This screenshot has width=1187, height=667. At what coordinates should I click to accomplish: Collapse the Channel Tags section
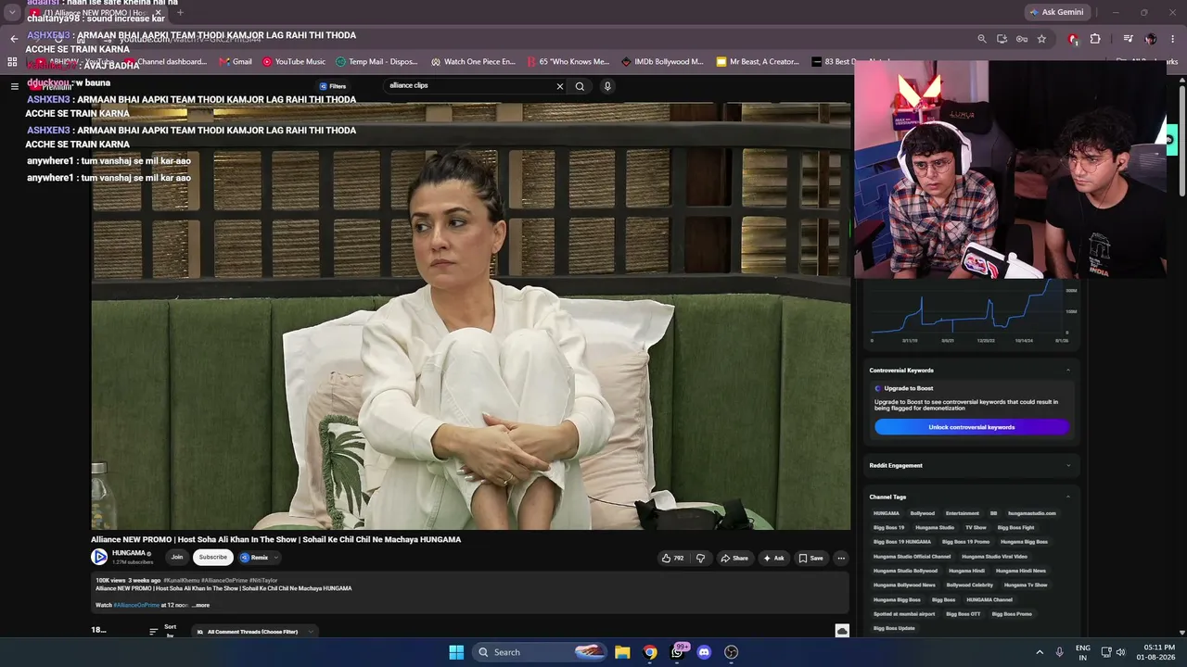click(1067, 497)
